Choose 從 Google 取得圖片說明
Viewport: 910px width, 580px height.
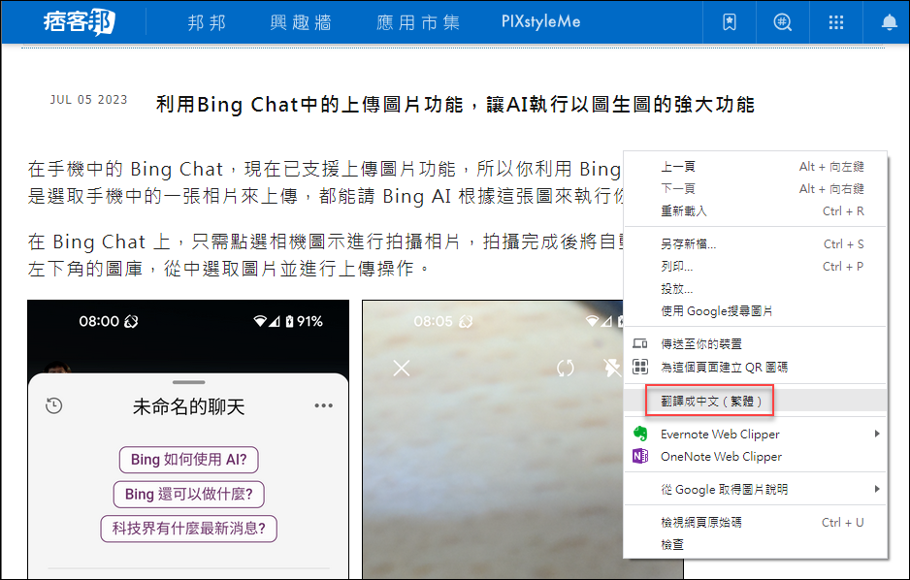[x=756, y=489]
